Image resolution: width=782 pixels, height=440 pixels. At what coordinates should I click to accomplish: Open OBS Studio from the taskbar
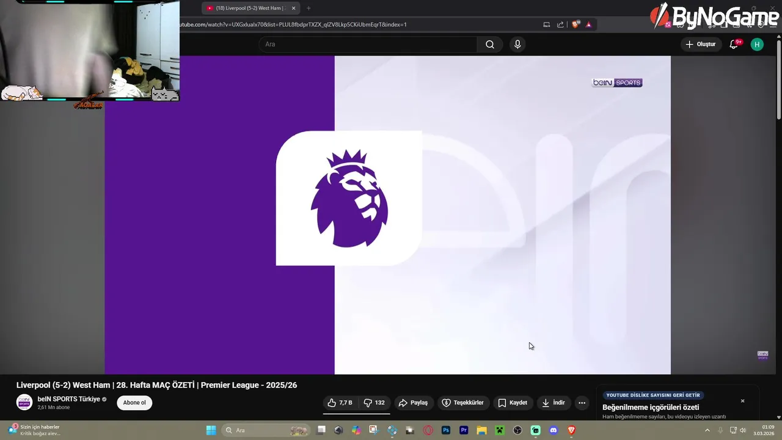click(x=517, y=430)
